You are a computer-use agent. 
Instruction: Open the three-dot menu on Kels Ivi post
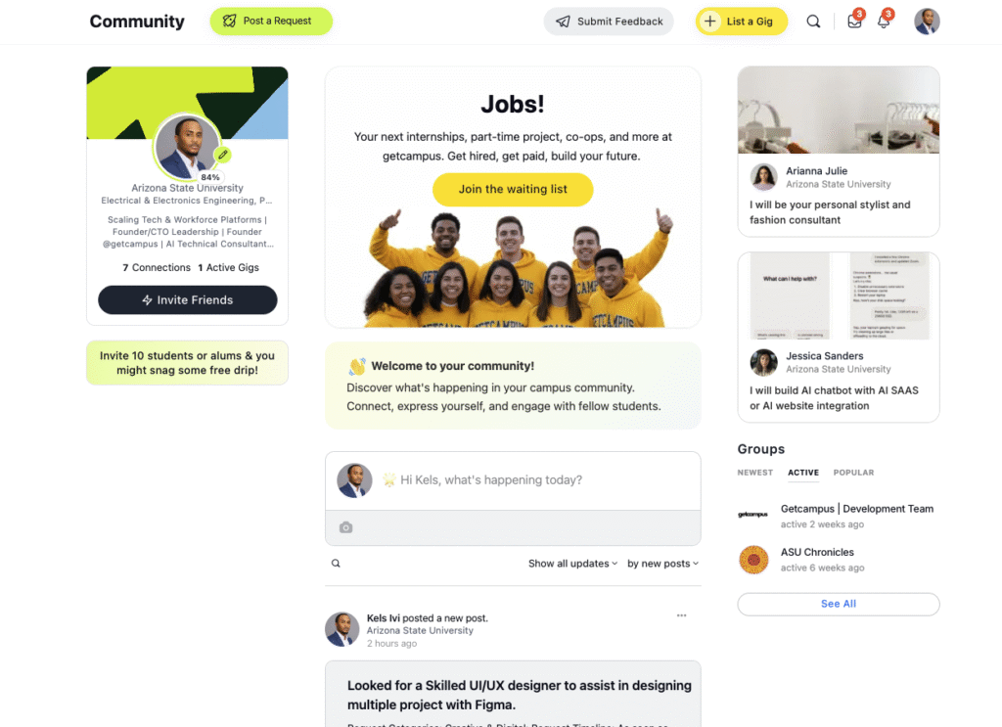[x=682, y=615]
